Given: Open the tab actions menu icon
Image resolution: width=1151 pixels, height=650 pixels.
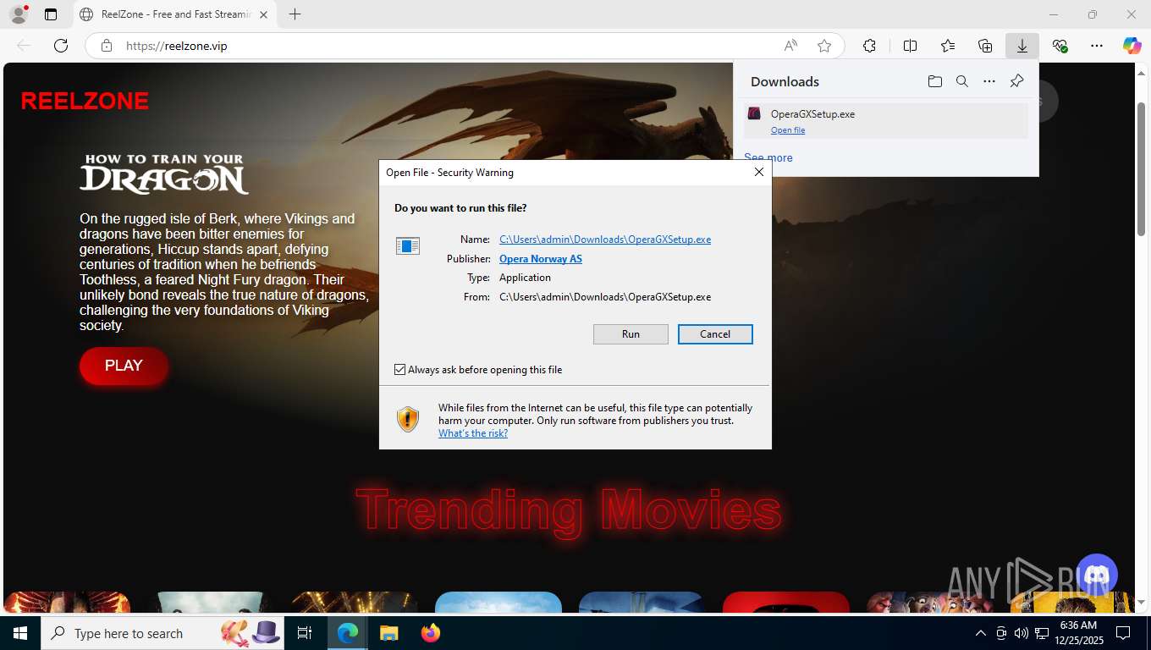Looking at the screenshot, I should pos(51,14).
